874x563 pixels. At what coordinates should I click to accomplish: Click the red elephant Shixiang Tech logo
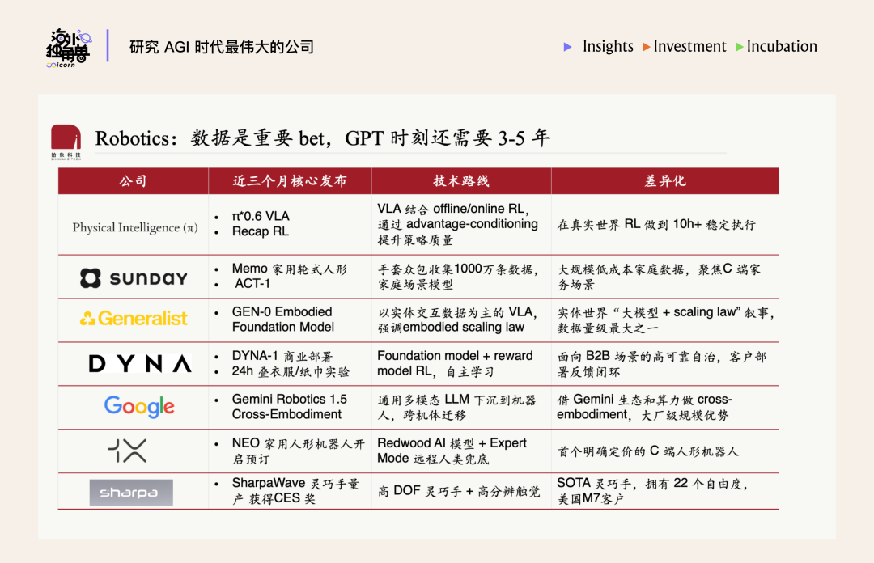point(66,140)
